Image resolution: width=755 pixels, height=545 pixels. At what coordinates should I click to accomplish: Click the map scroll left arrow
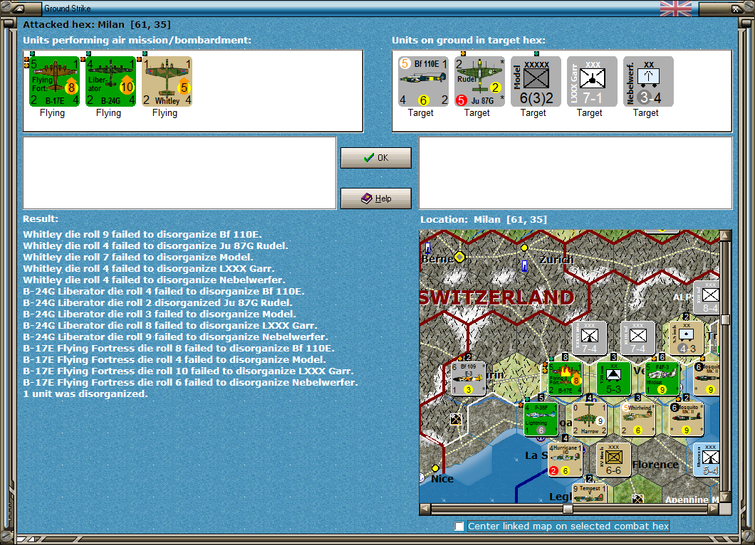point(425,509)
